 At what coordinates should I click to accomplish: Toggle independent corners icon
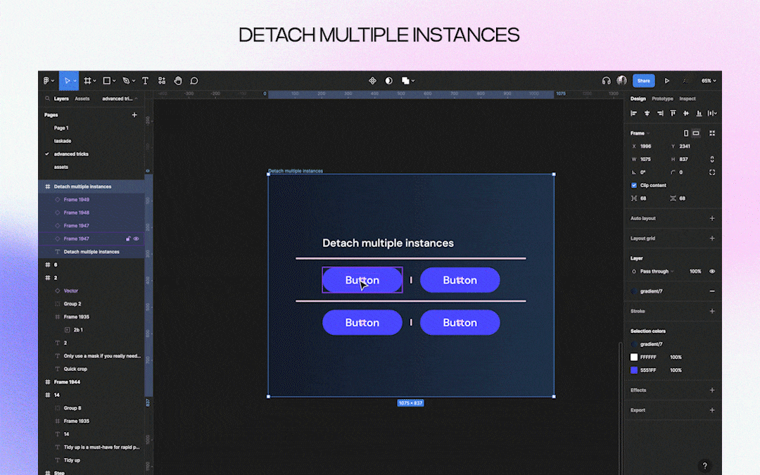pyautogui.click(x=712, y=172)
